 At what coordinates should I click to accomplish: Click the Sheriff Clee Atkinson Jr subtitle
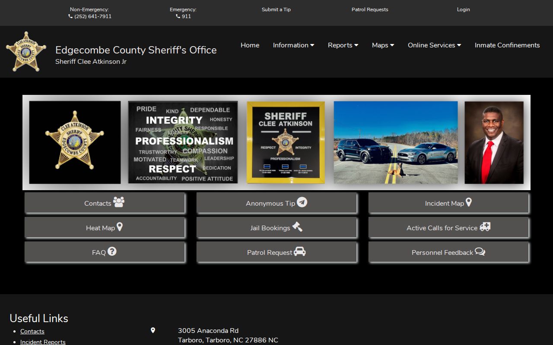[x=91, y=62]
